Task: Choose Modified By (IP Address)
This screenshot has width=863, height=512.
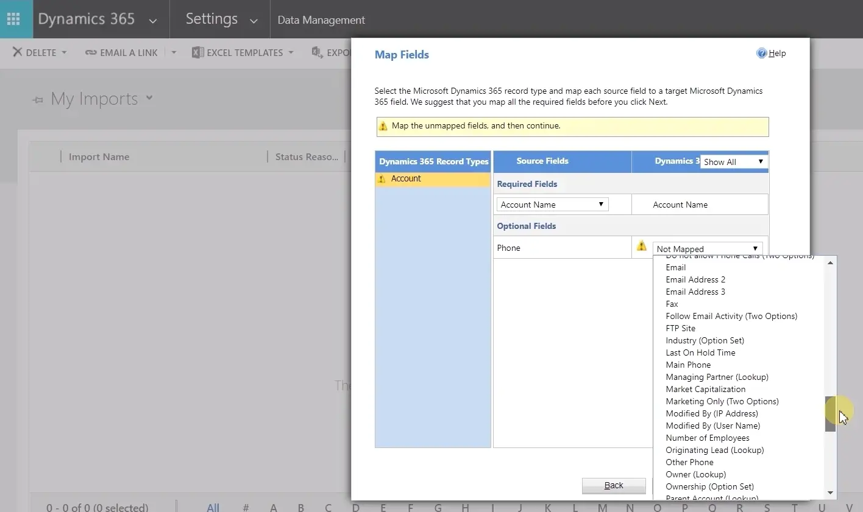Action: point(712,413)
